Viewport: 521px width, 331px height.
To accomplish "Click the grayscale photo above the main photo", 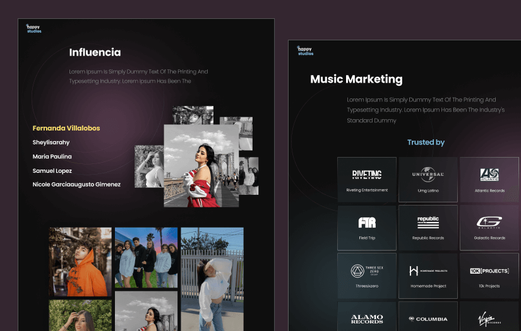I will 193,115.
